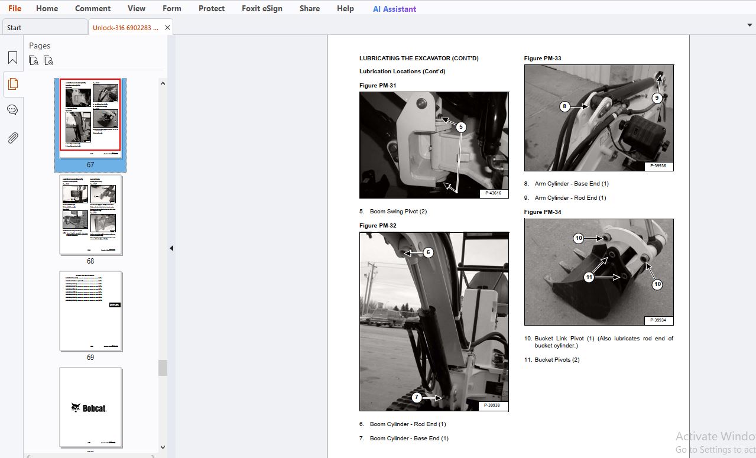Screen dimensions: 756x458
Task: Switch to the Start document tab
Action: [x=44, y=27]
